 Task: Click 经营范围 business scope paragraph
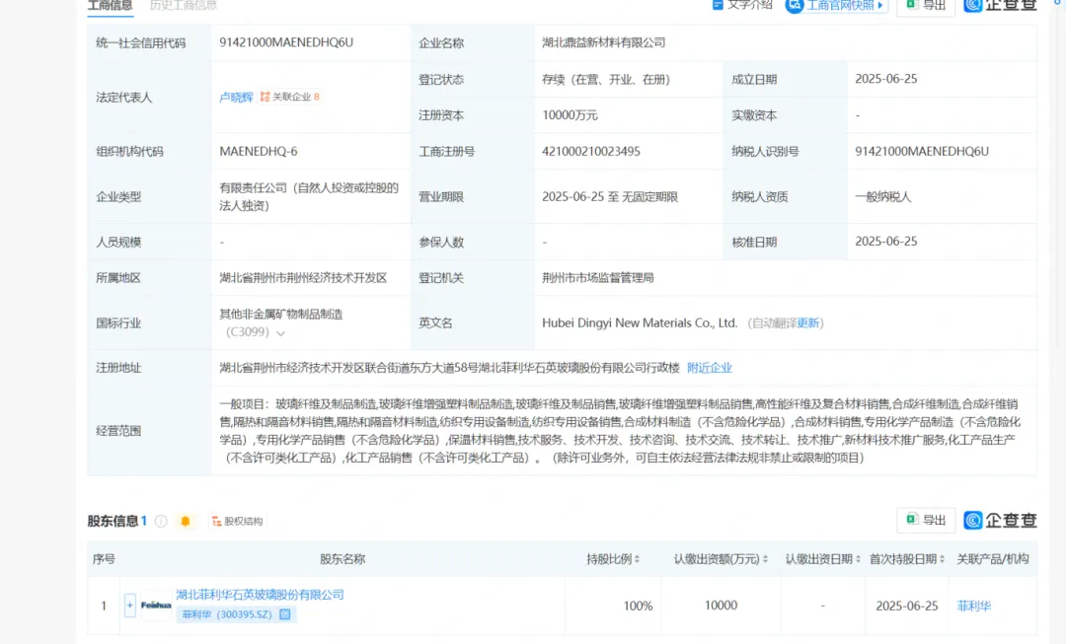coord(619,431)
